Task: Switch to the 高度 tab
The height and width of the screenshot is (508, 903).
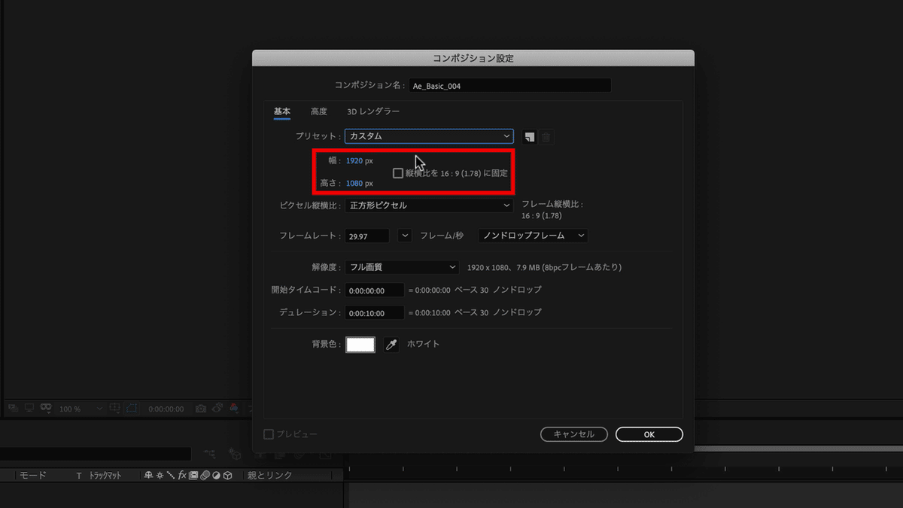Action: 319,111
